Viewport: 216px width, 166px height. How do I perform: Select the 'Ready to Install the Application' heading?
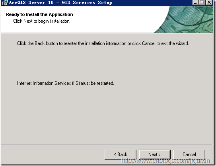(39, 14)
